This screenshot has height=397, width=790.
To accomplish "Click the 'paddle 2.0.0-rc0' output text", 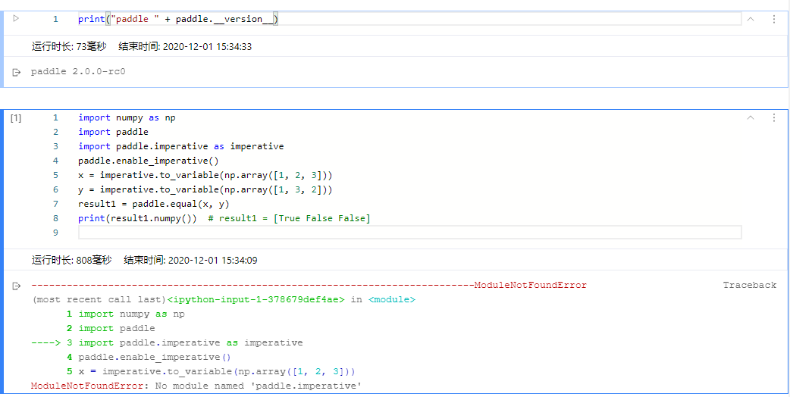I will [78, 72].
